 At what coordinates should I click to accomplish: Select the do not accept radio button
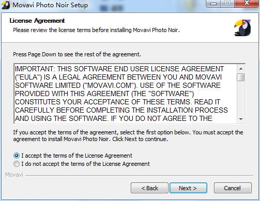pos(17,164)
